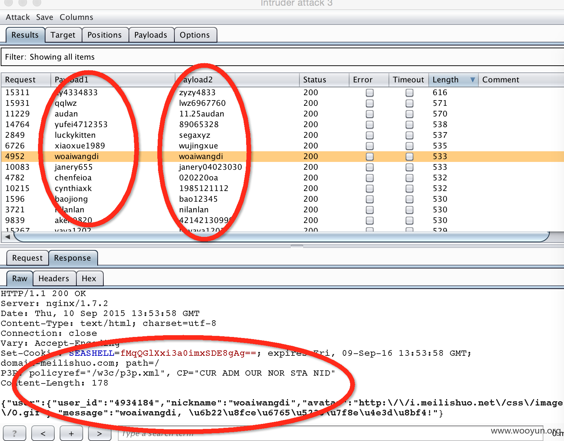Select payload 'qqlwz' row
This screenshot has width=564, height=441.
pyautogui.click(x=282, y=103)
